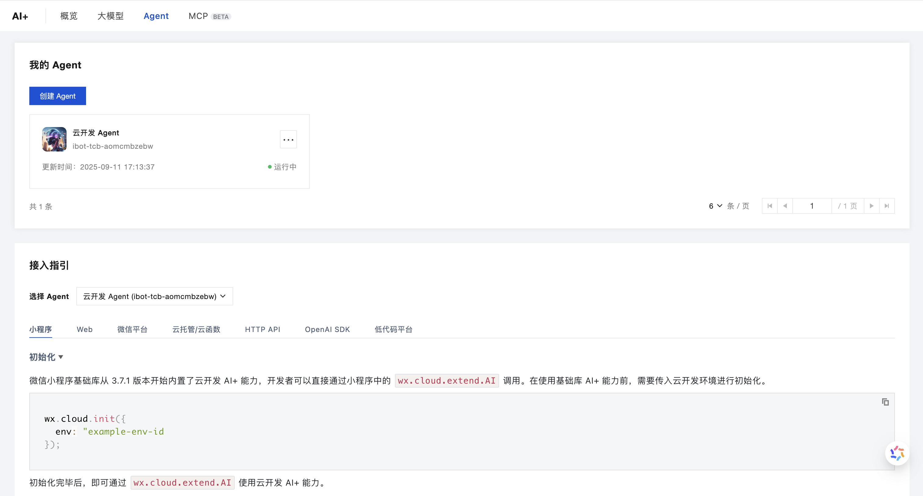
Task: Open the three-dot menu on 云开发 Agent card
Action: click(288, 140)
